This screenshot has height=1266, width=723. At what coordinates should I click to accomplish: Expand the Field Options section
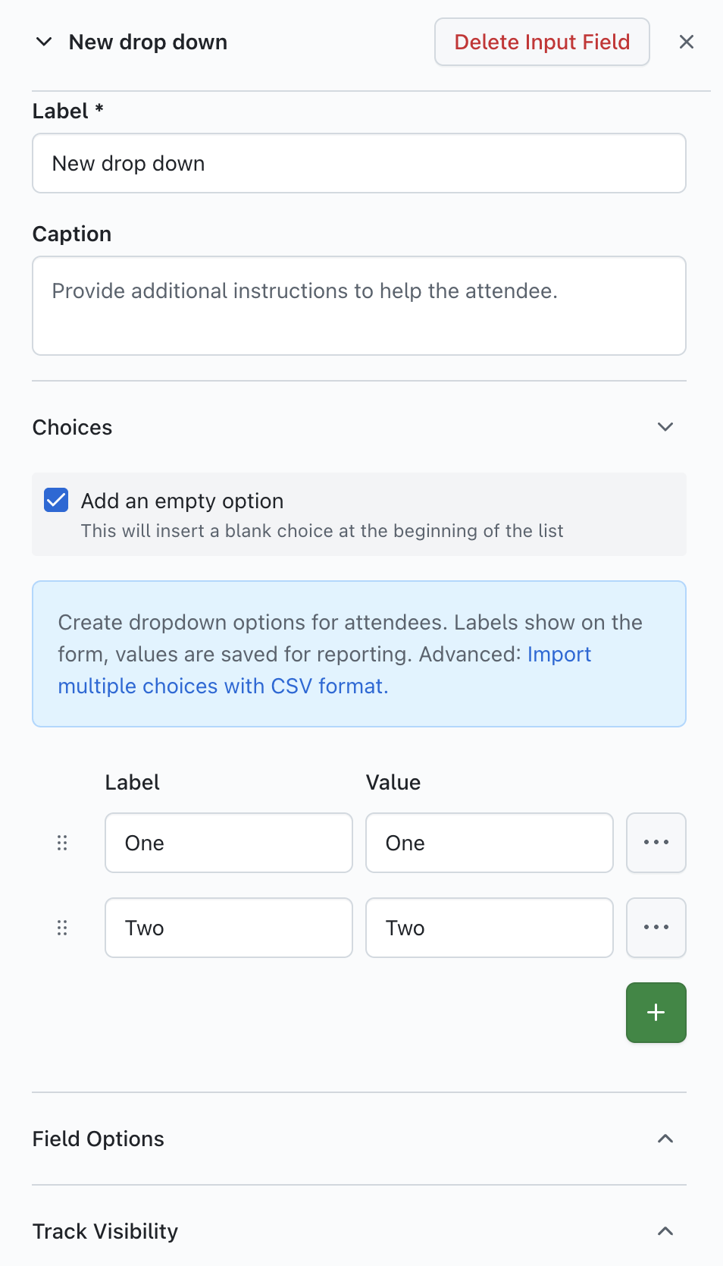tap(665, 1139)
